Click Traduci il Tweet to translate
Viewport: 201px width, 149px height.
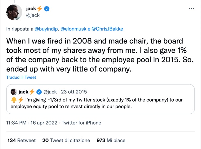pos(21,77)
